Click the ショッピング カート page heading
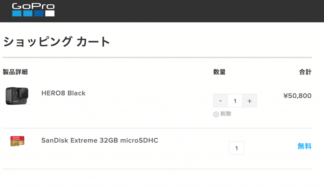The width and height of the screenshot is (324, 188). coord(56,42)
